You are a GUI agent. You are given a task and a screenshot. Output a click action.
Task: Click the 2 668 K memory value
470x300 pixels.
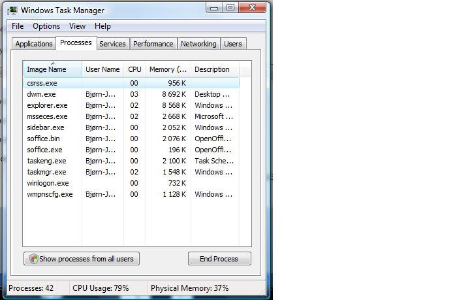pos(174,116)
